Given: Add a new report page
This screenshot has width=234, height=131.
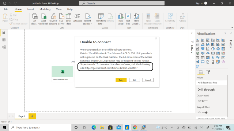Looking at the screenshot, I should 32,116.
